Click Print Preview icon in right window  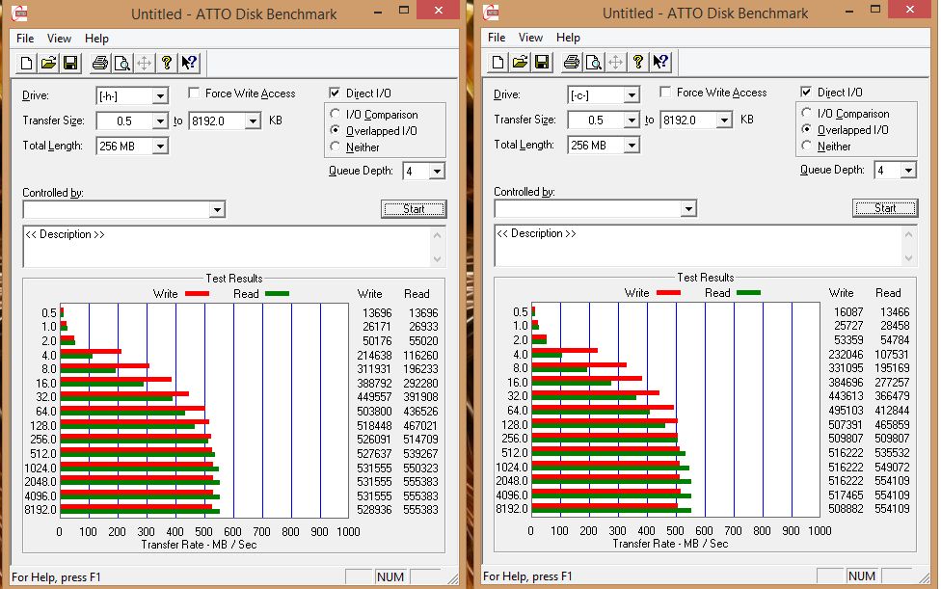[594, 62]
